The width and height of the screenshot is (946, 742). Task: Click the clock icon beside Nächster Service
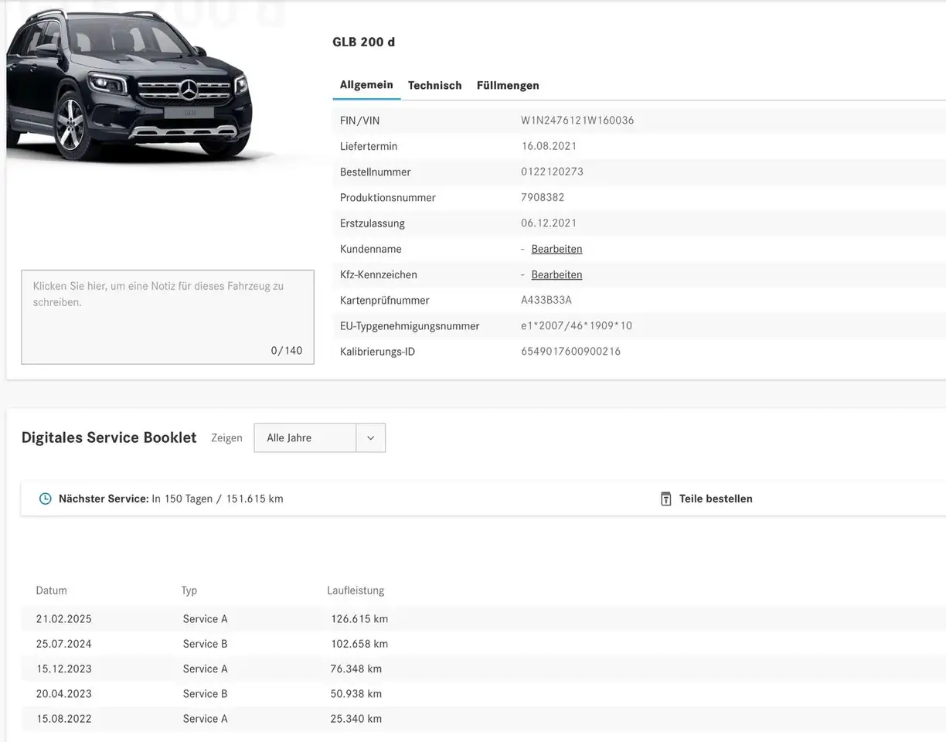46,499
